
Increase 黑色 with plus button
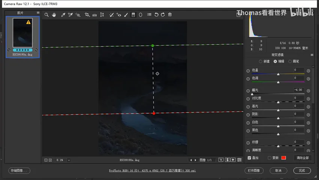click(309, 131)
